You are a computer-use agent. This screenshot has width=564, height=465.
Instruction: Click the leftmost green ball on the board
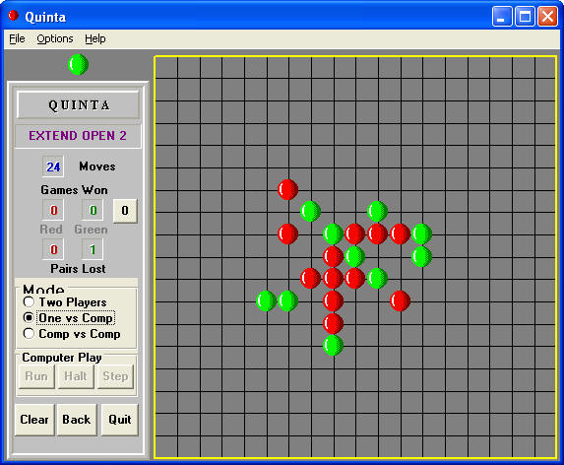[x=266, y=300]
